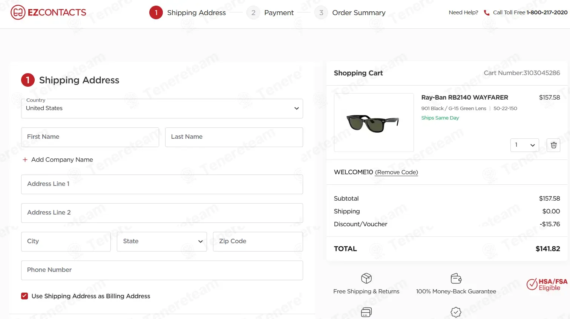
Task: Go to Order Summary step label
Action: click(359, 12)
